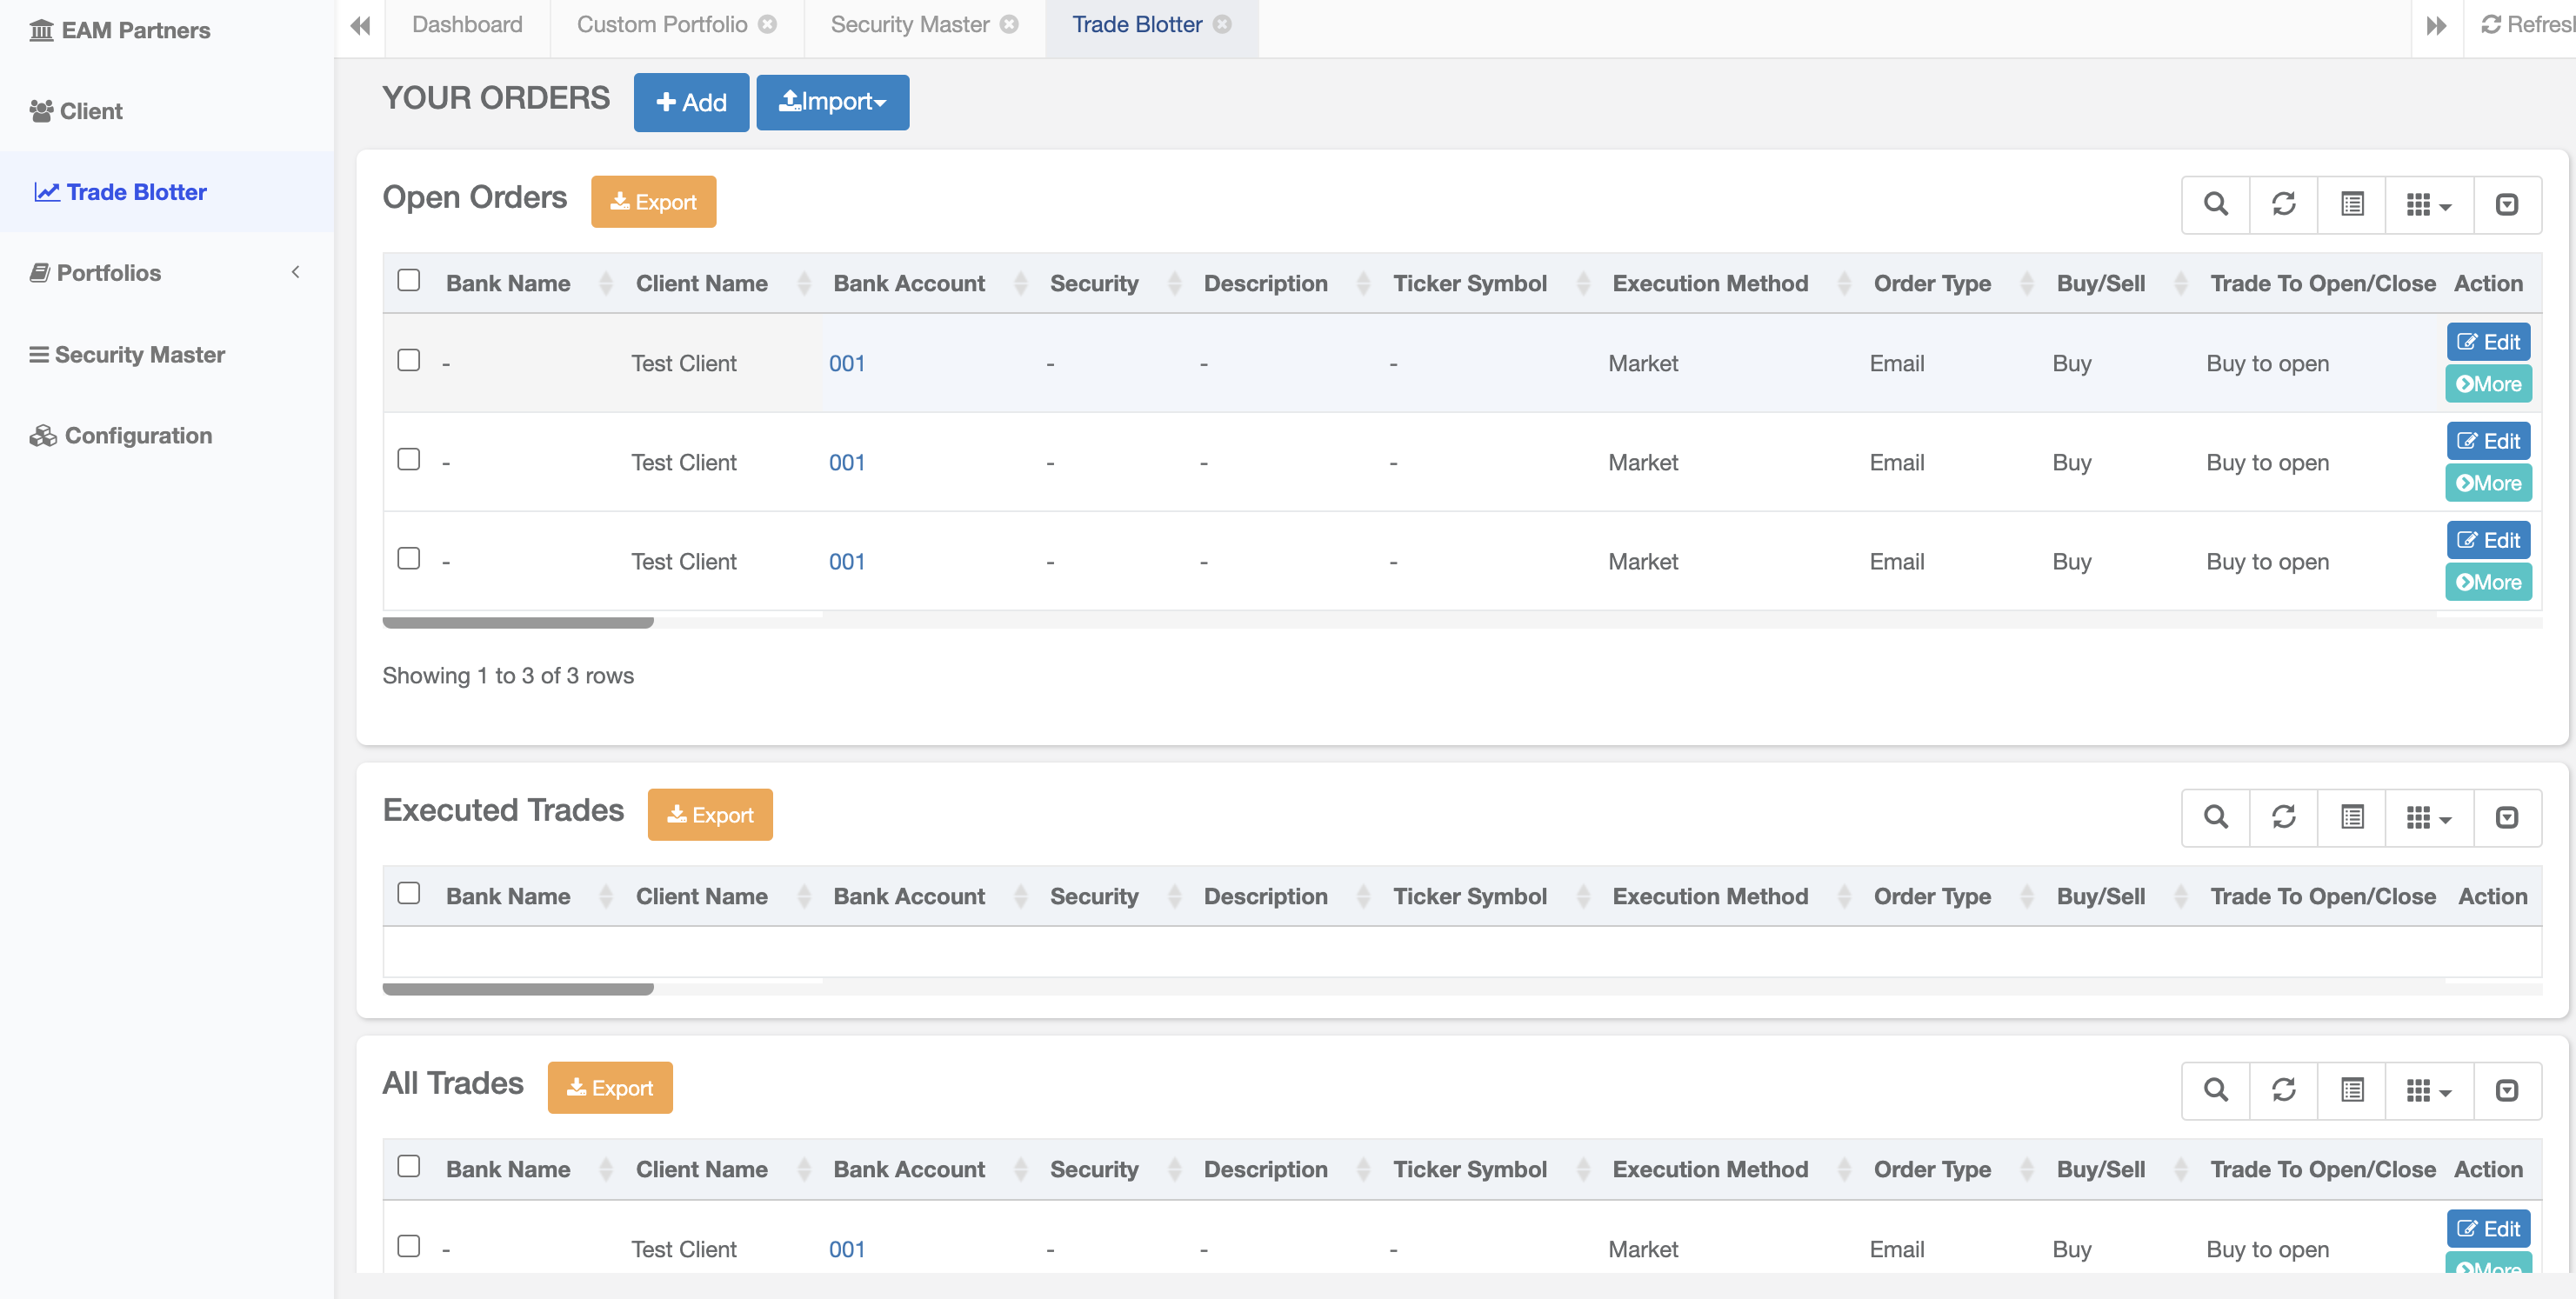Click the export-type icon in All Trades toolbar
Screen dimensions: 2576x1299
pos(2506,1090)
